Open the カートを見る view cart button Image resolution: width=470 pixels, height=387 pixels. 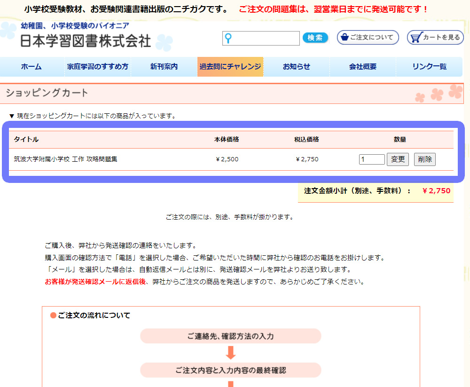pyautogui.click(x=435, y=38)
